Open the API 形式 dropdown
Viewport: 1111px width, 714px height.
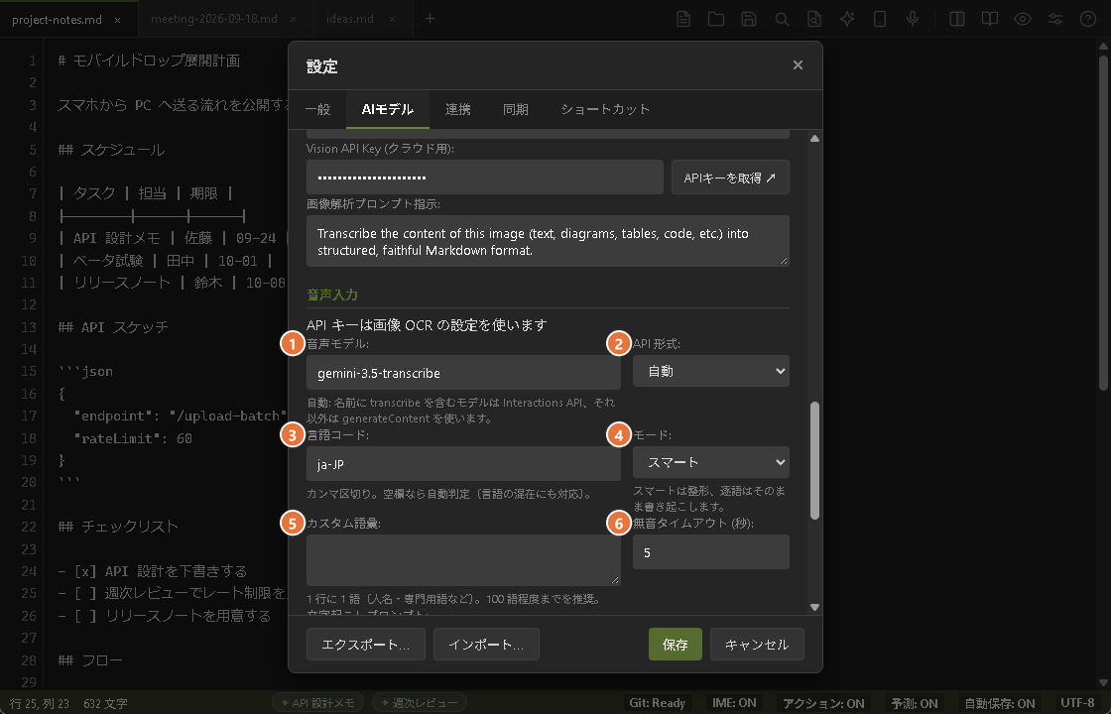[x=710, y=371]
